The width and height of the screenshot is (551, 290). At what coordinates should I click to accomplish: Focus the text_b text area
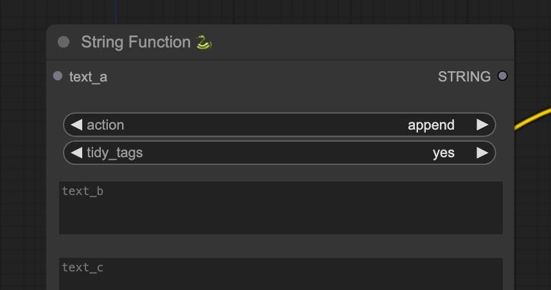pos(280,210)
